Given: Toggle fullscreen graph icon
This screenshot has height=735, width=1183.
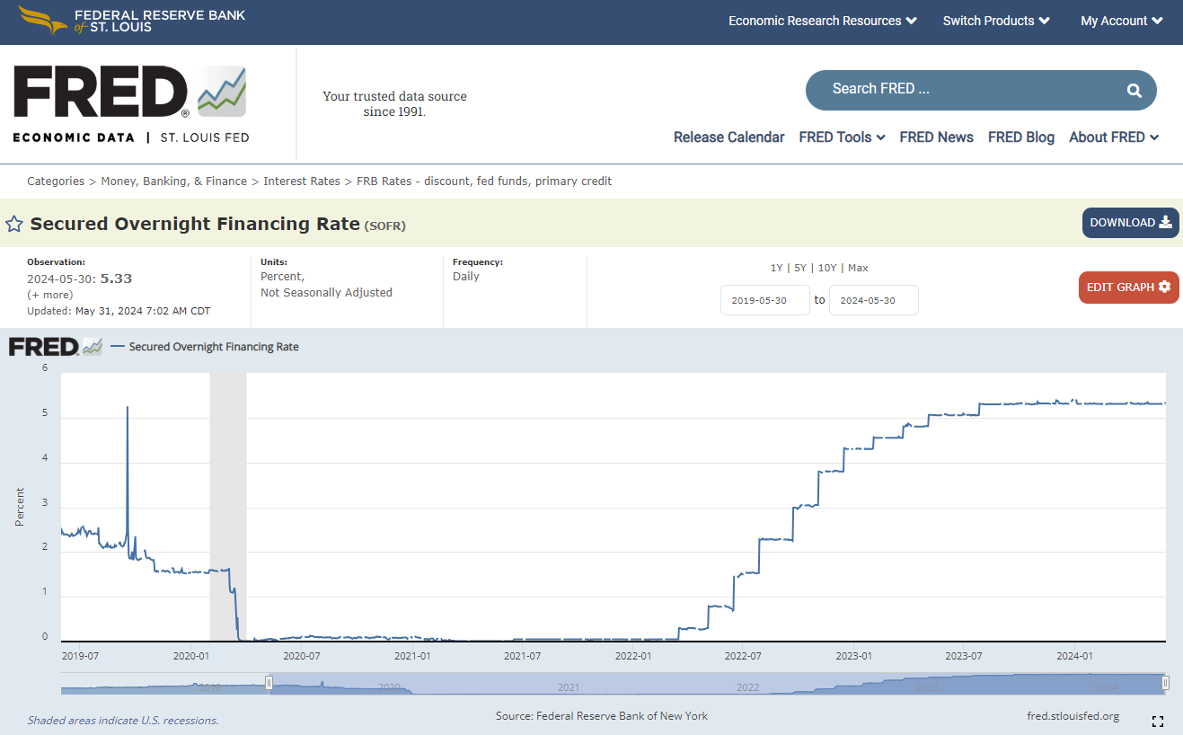Looking at the screenshot, I should tap(1158, 721).
